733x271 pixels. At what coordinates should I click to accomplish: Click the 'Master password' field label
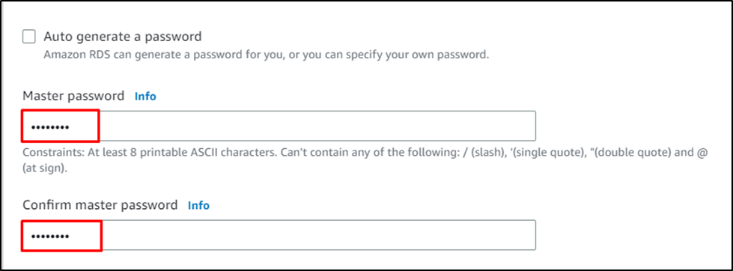click(73, 97)
